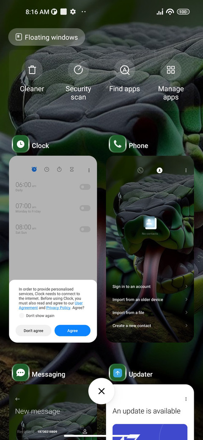The height and width of the screenshot is (440, 203).
Task: Tap the Updater app icon
Action: (x=118, y=373)
